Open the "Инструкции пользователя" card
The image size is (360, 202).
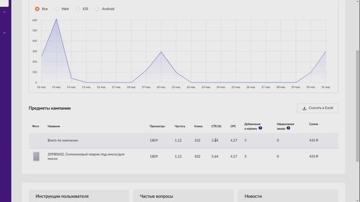[x=79, y=196]
